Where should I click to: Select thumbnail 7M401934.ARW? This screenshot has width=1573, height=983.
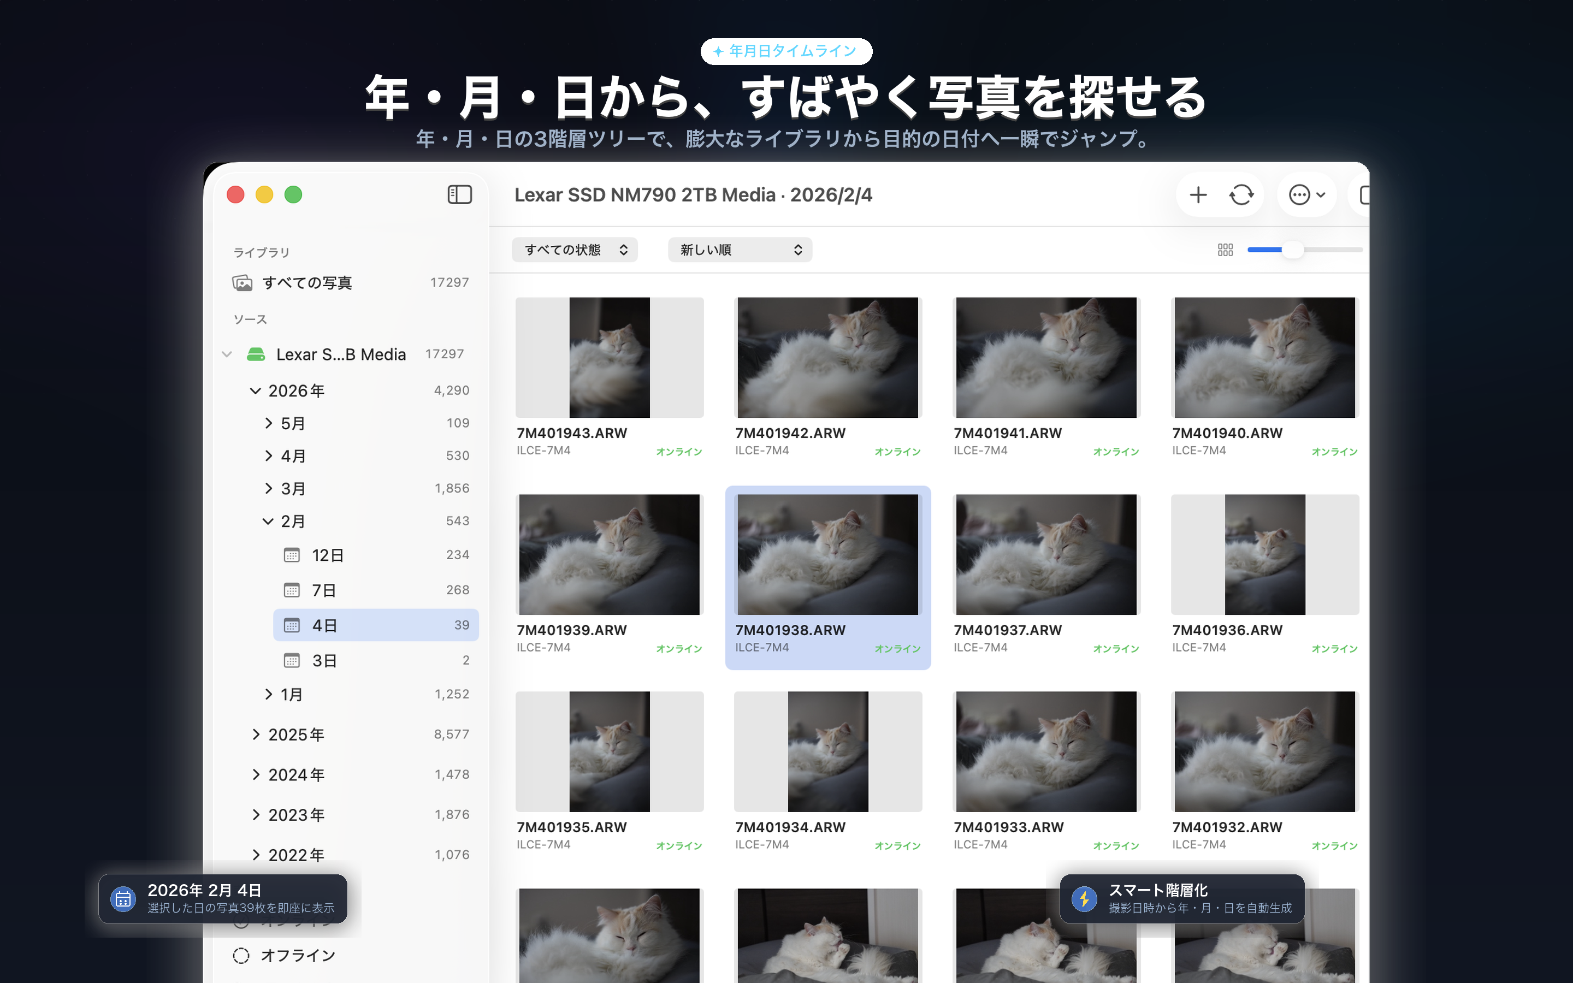click(828, 751)
